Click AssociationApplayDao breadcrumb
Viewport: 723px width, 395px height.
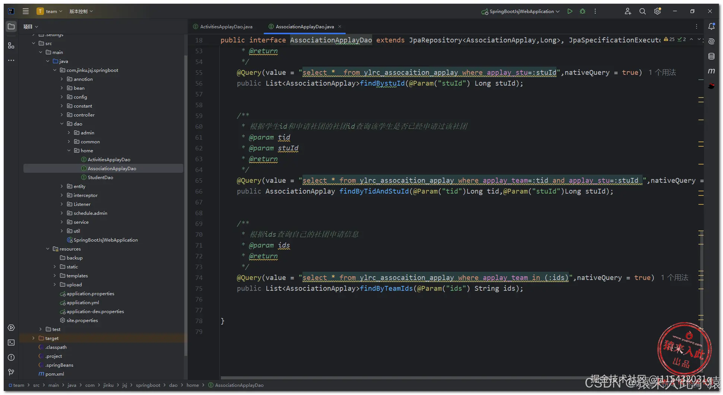(x=236, y=385)
